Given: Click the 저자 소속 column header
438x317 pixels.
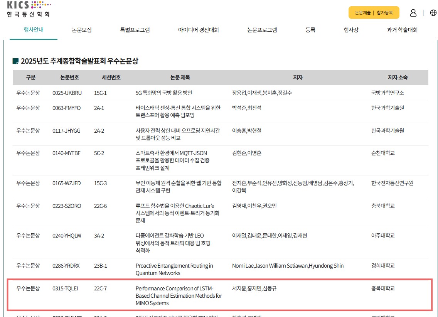Looking at the screenshot, I should click(398, 78).
